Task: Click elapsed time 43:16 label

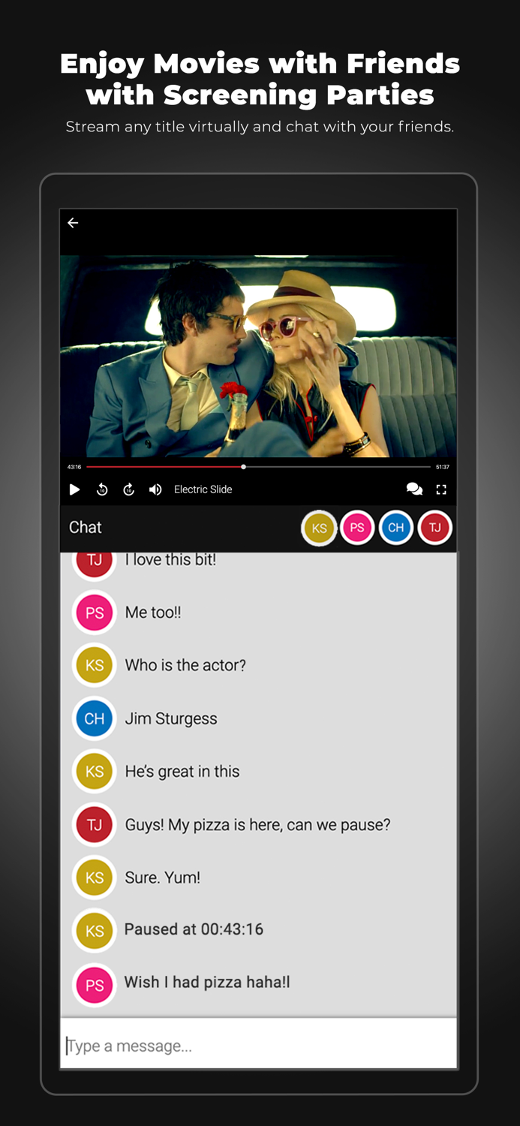Action: [x=74, y=467]
